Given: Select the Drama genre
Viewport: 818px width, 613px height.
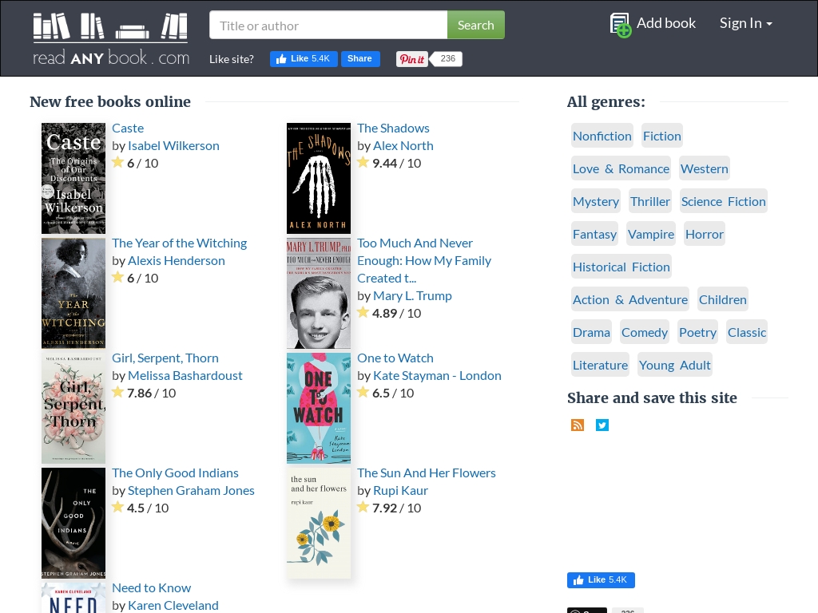Looking at the screenshot, I should [592, 333].
